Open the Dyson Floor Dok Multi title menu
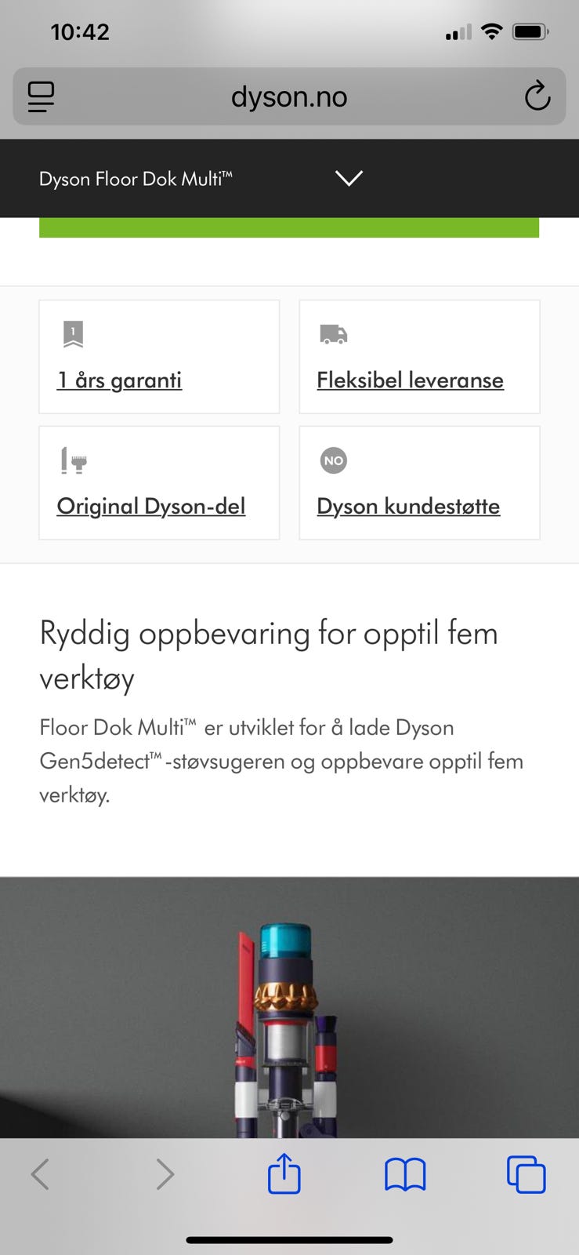The height and width of the screenshot is (1255, 579). click(136, 179)
